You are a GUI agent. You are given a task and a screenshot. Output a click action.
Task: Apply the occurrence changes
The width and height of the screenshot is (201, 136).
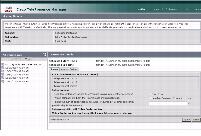point(187,120)
